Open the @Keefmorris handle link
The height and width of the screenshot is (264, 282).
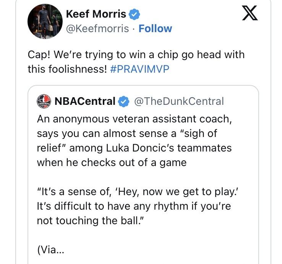click(x=97, y=29)
